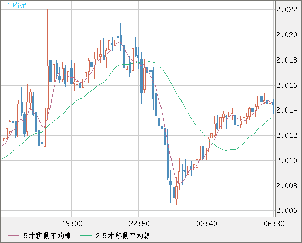Screen dimensions: 302x243
Task: Click the 2.016 price axis label
Action: [287, 85]
